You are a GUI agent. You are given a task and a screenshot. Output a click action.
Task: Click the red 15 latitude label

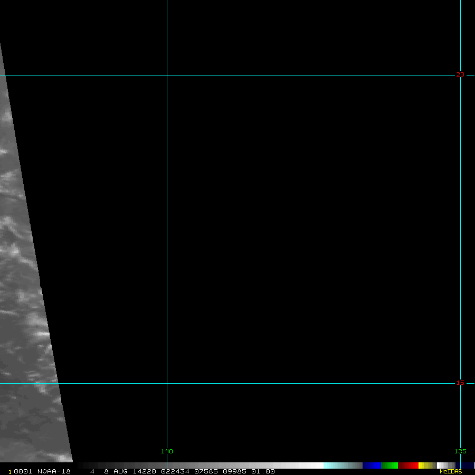tap(460, 383)
